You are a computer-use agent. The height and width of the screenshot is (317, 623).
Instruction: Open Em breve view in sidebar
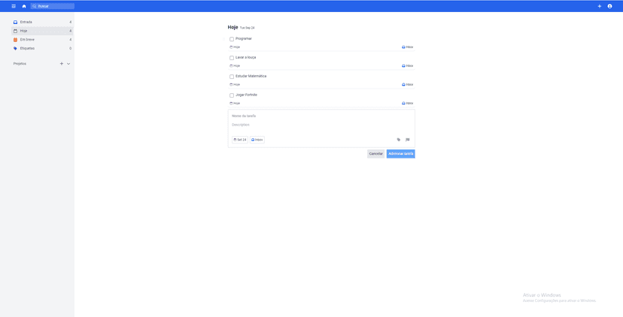[x=27, y=40]
